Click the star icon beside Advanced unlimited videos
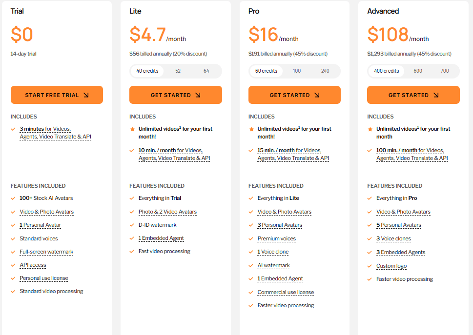The image size is (473, 335). click(370, 129)
